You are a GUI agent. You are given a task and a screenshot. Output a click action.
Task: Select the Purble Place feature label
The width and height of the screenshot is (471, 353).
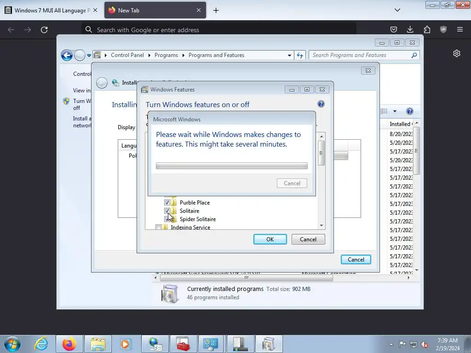(195, 203)
